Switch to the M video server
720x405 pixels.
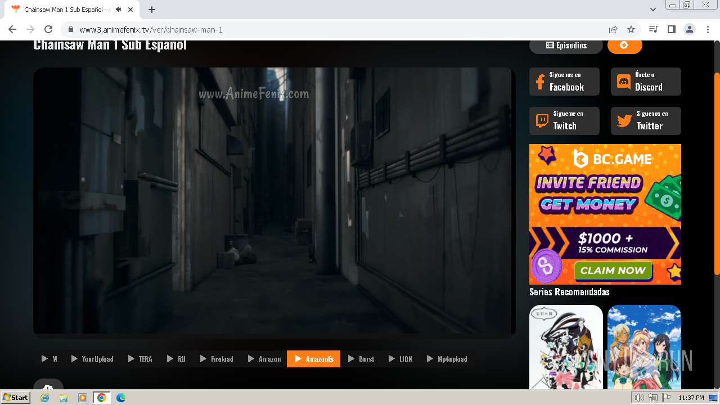[x=49, y=359]
